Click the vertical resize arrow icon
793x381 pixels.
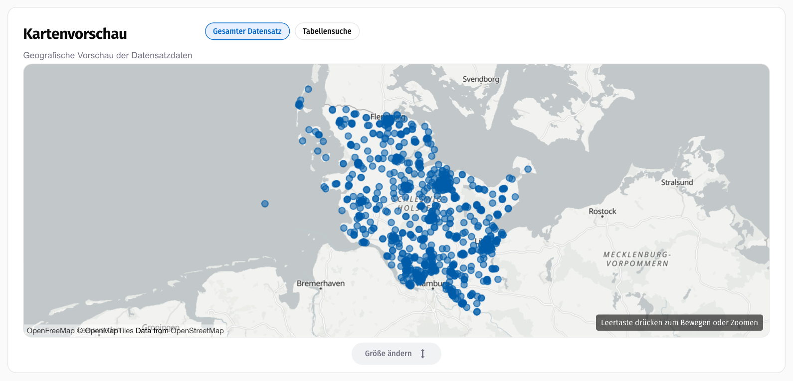point(422,354)
